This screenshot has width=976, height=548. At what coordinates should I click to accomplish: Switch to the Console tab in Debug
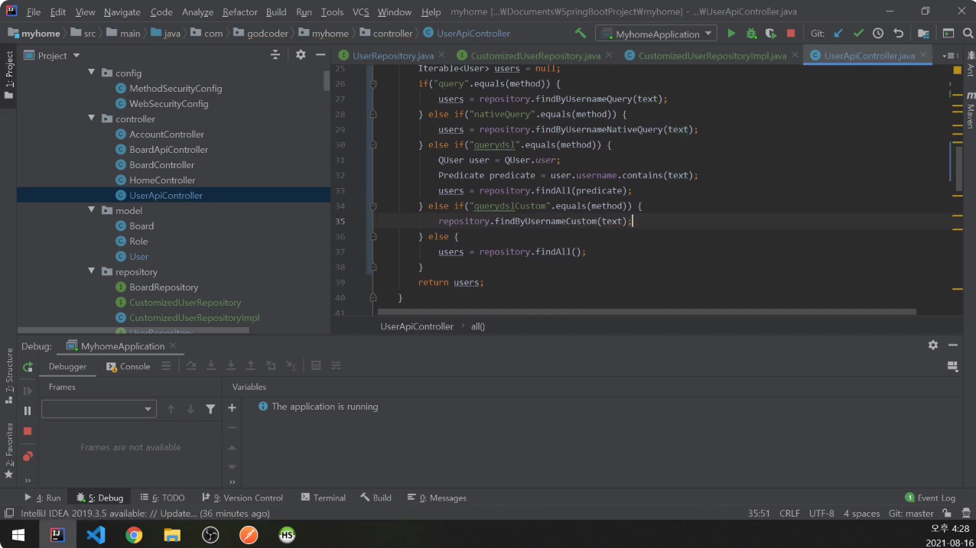pyautogui.click(x=129, y=366)
